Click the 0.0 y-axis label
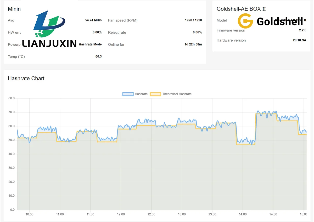314x222 pixels. coord(12,210)
